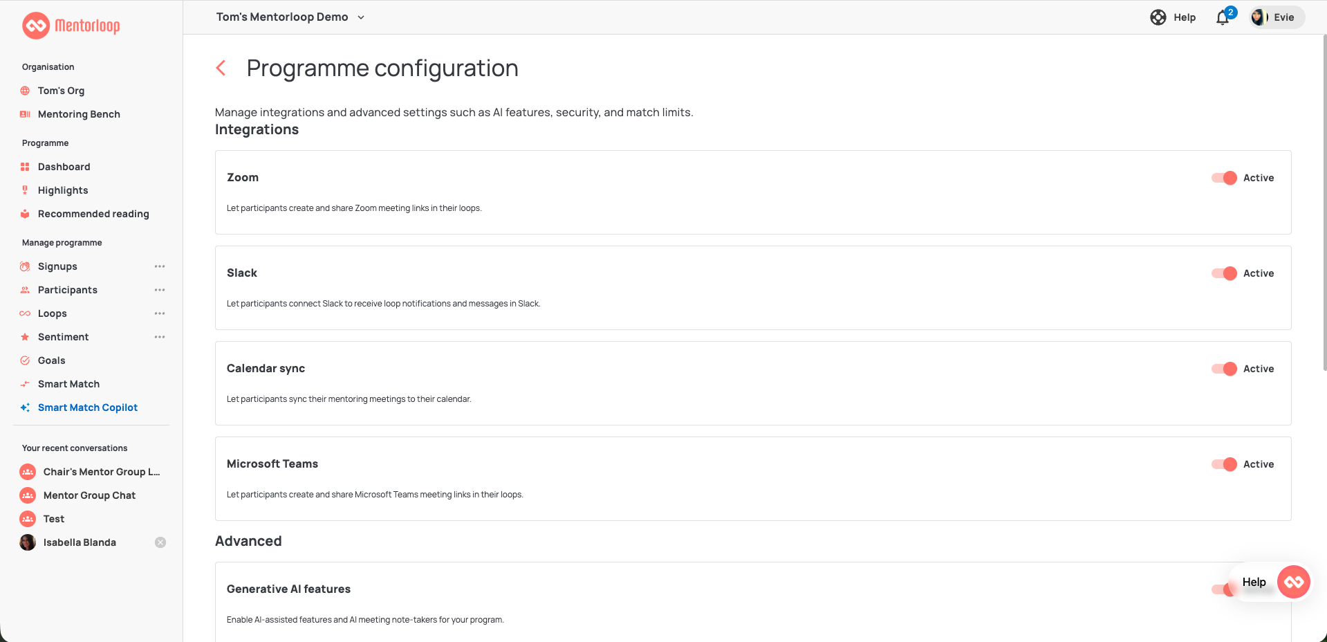This screenshot has width=1327, height=642.
Task: Click the Participants people icon
Action: [x=25, y=290]
